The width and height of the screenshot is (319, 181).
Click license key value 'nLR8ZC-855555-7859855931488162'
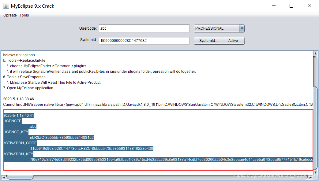point(62,138)
